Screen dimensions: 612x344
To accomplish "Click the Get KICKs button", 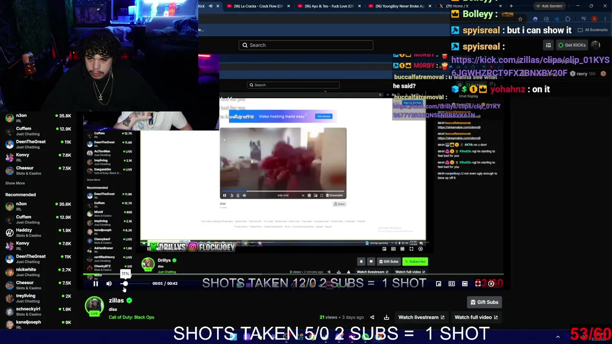I will 572,45.
